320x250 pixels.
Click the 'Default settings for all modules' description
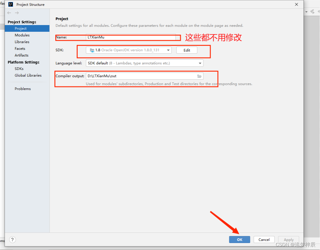tap(149, 25)
